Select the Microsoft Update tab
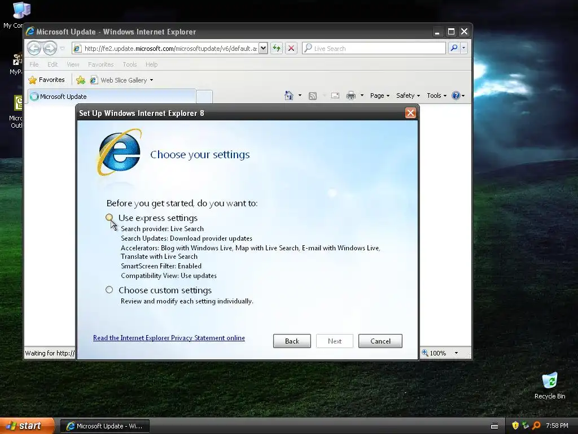This screenshot has width=578, height=434. [x=112, y=96]
